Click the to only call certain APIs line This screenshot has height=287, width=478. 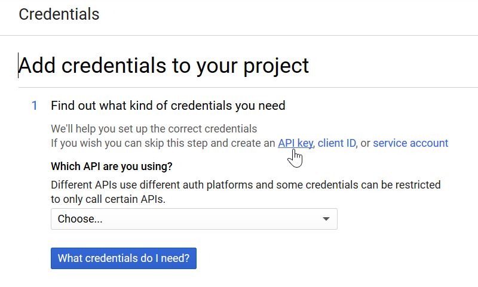click(108, 199)
